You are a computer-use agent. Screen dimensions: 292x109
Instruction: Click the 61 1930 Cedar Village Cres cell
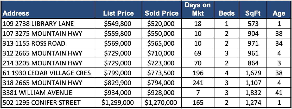[47, 73]
